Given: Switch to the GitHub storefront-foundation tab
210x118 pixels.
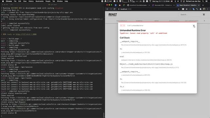Looking at the screenshot, I should tap(138, 5).
